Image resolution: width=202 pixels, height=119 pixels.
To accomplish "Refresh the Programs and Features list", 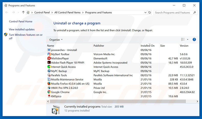I will 150,13.
